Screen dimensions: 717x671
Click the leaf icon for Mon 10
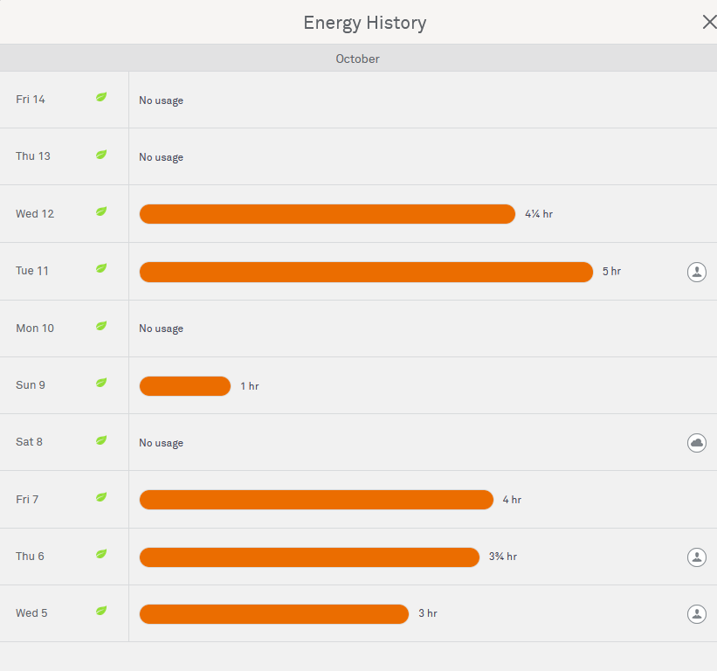pyautogui.click(x=101, y=327)
